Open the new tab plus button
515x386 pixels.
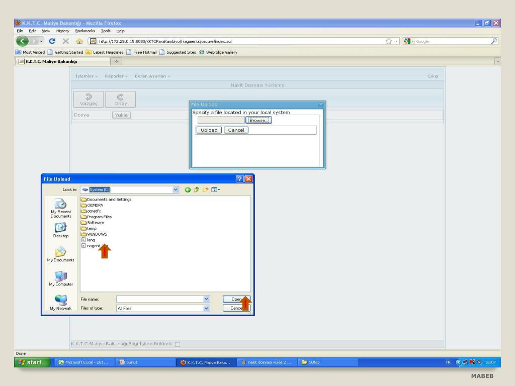pos(116,61)
